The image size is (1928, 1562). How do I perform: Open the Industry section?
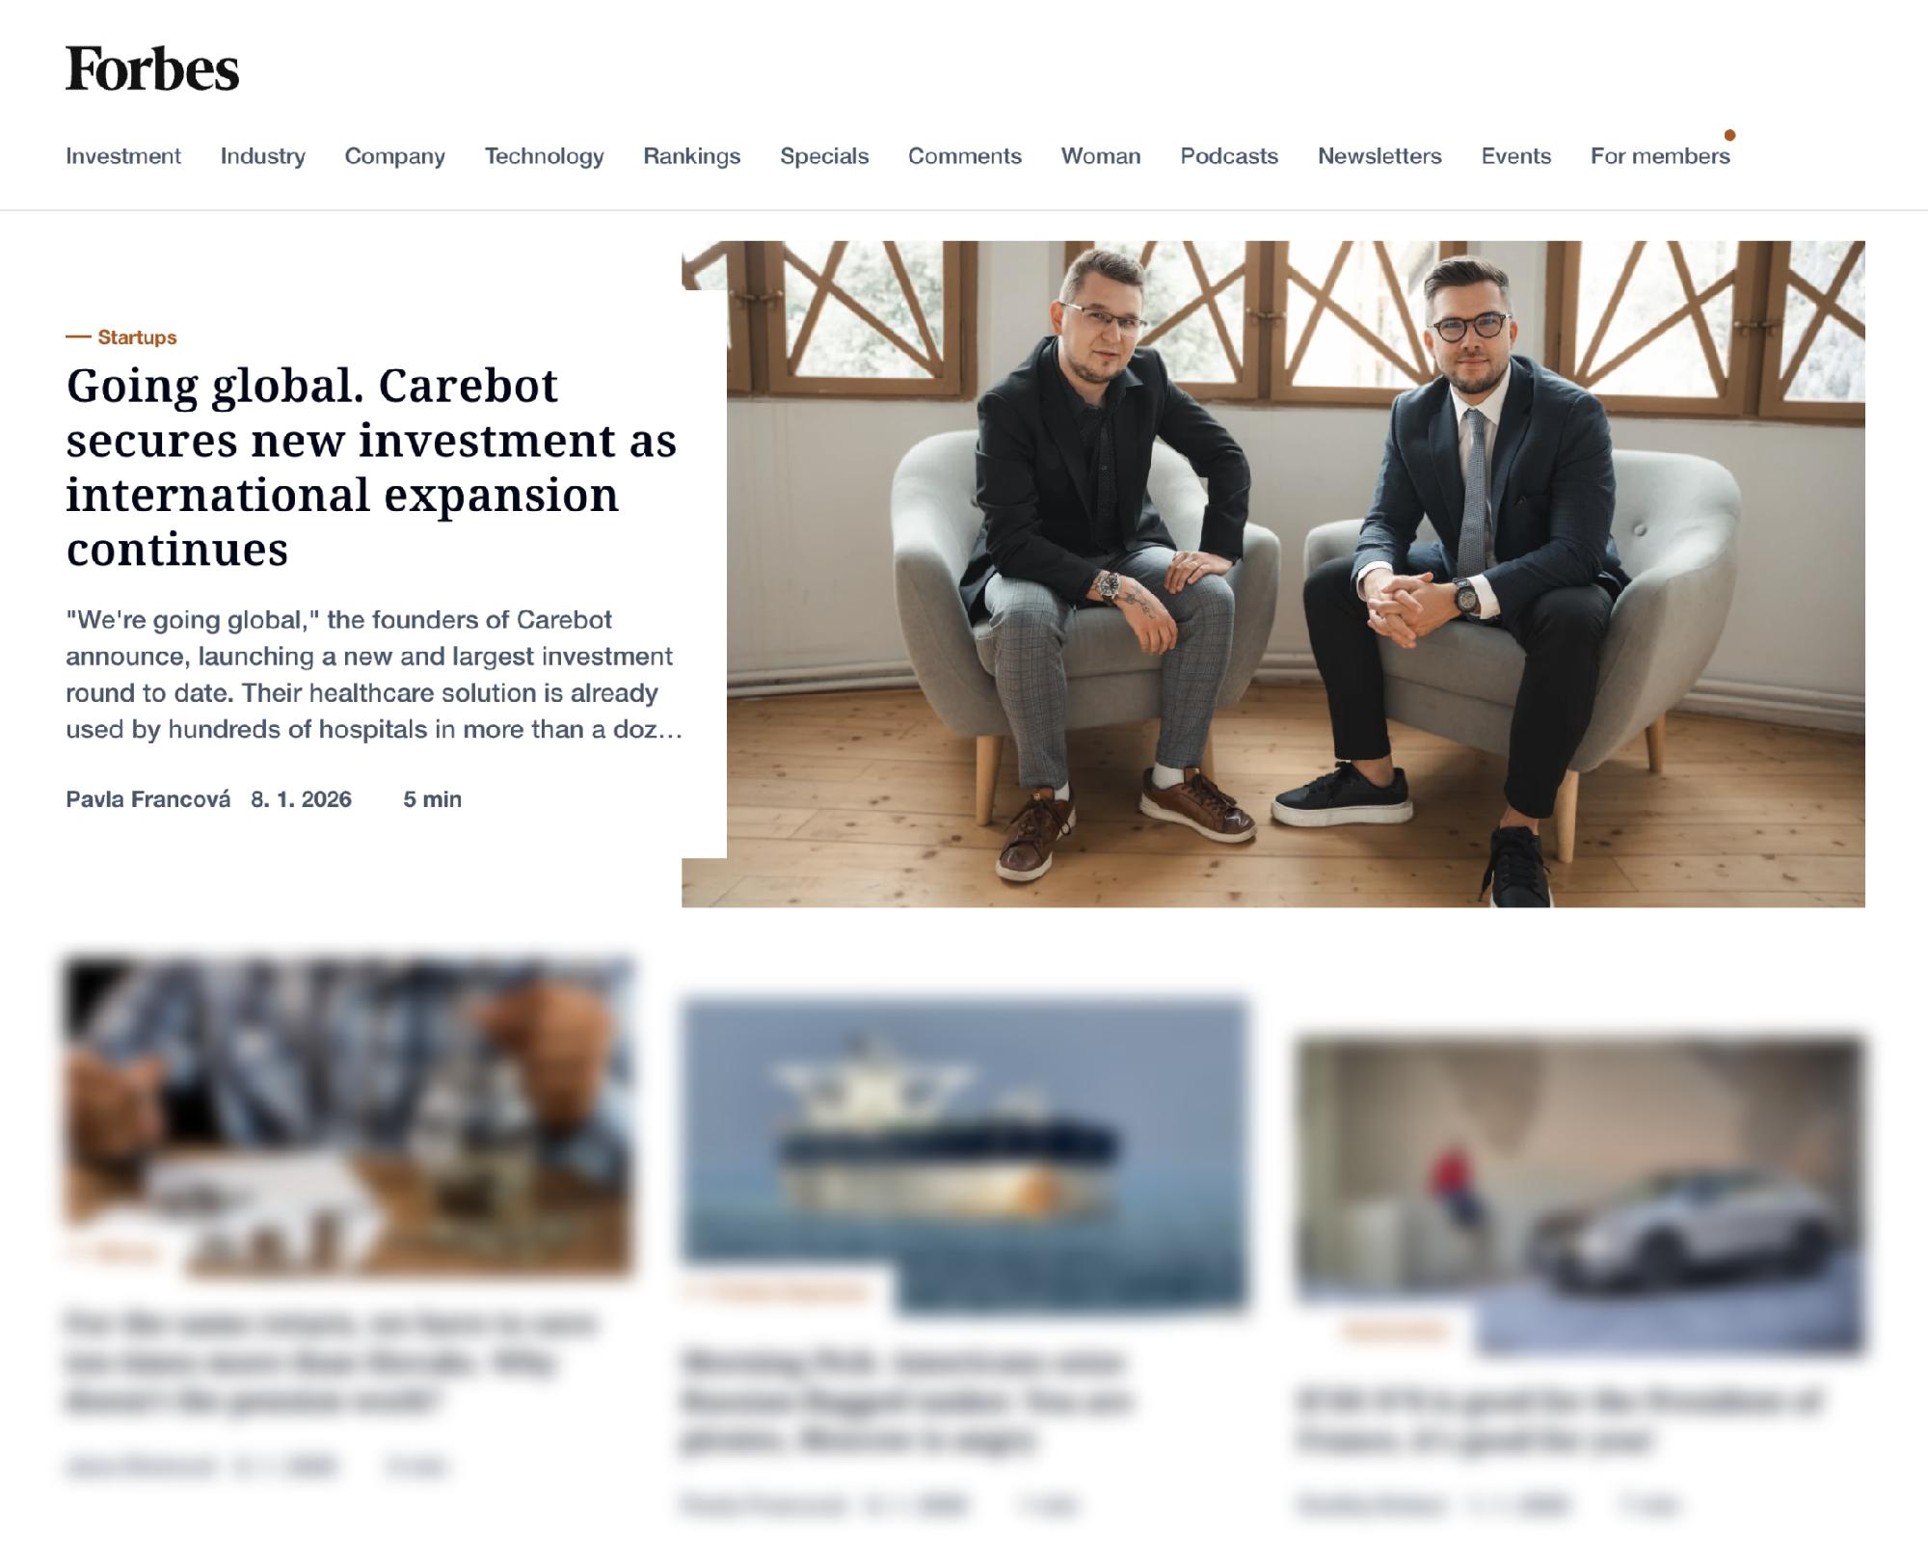(x=262, y=156)
